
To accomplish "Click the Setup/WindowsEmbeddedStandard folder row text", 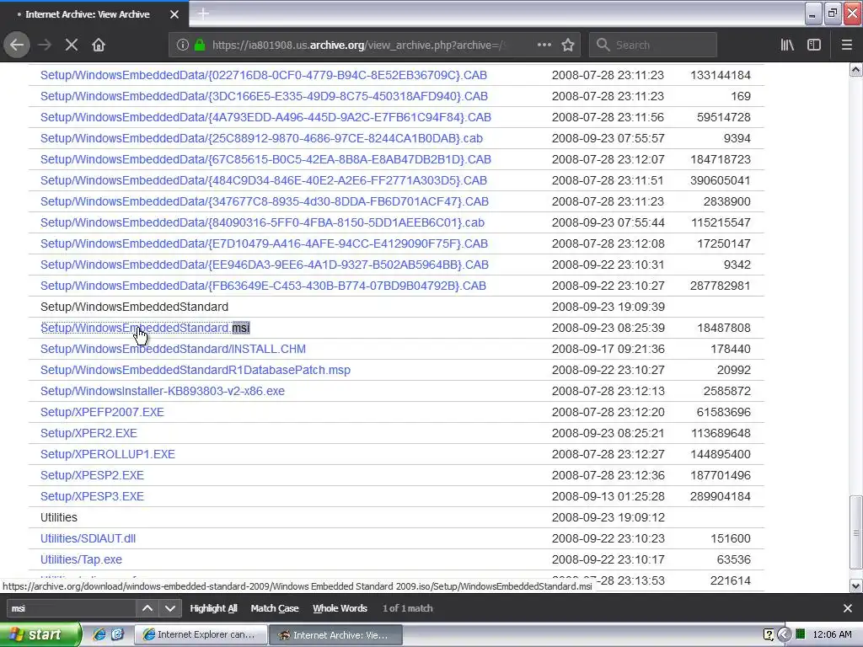I will click(x=134, y=307).
